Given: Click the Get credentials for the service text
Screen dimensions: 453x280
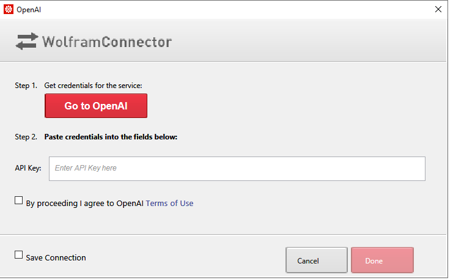Looking at the screenshot, I should tap(93, 86).
